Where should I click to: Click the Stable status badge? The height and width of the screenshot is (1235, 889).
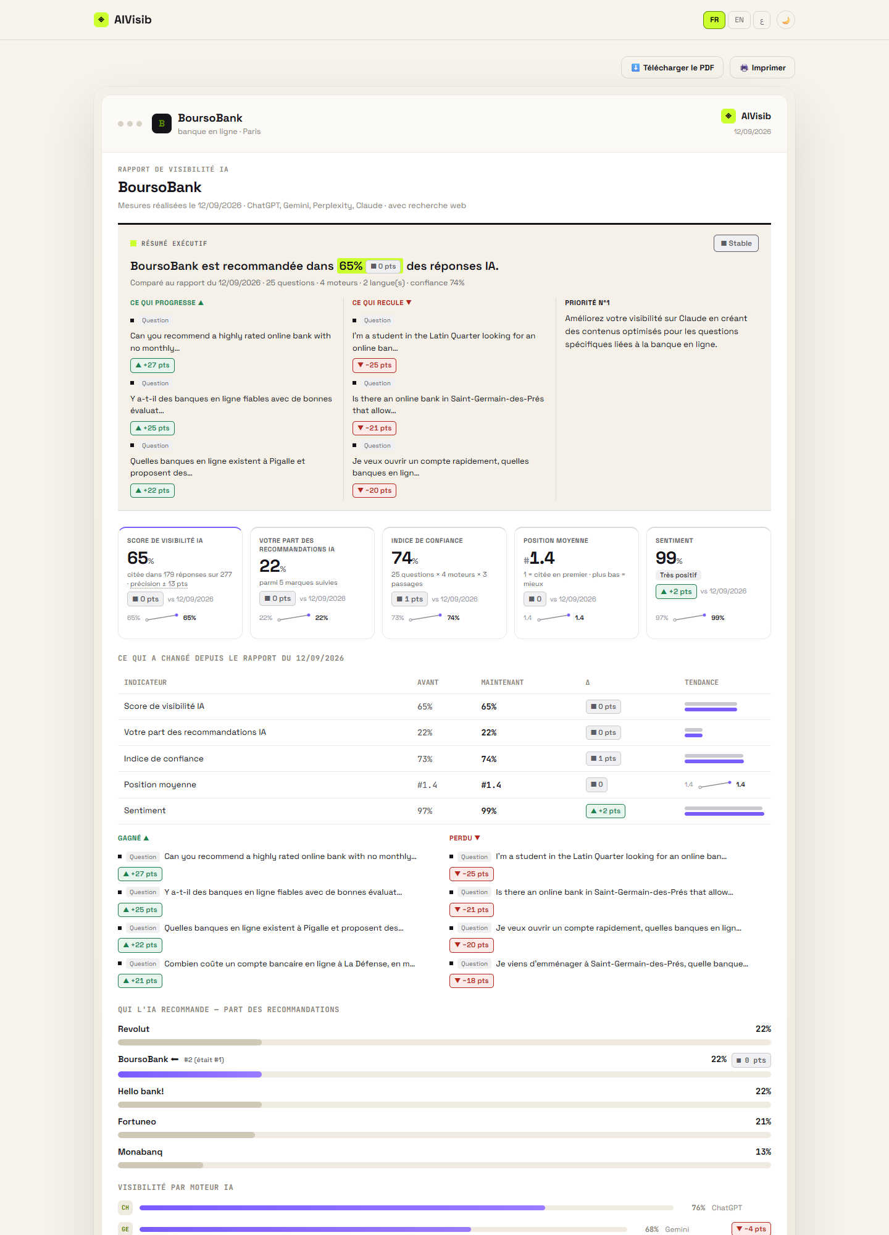[736, 243]
